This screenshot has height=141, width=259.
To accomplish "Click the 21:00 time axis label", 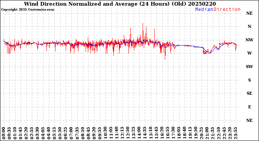I will click(207, 133).
